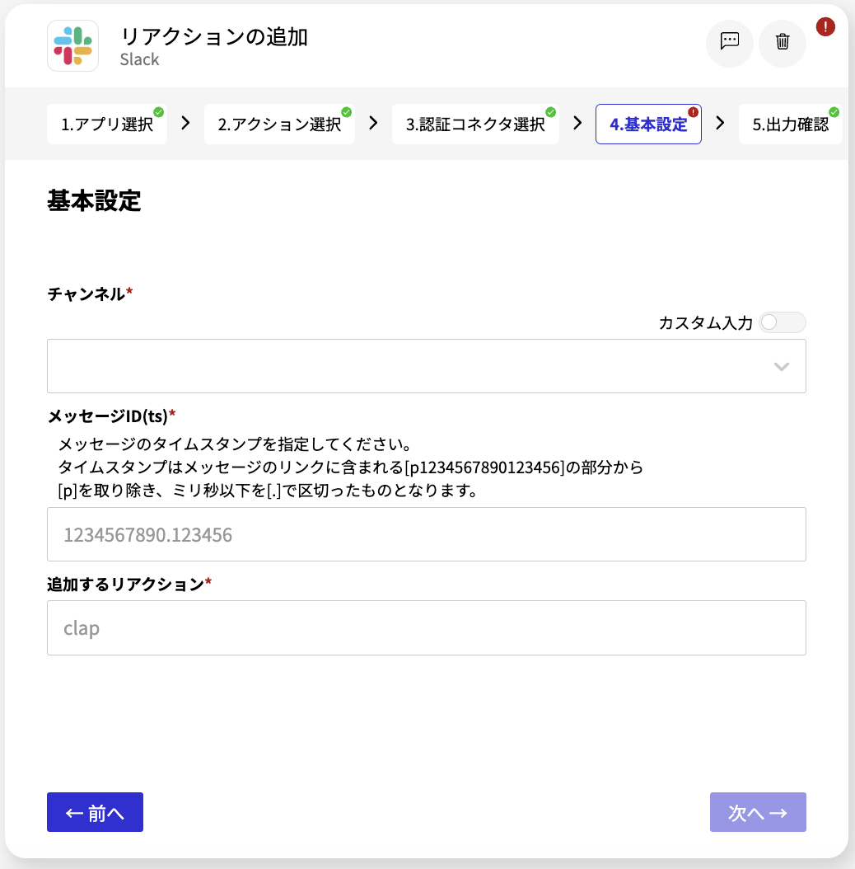855x869 pixels.
Task: Click the green check badge on 3.認証コネクタ選択
Action: [550, 112]
